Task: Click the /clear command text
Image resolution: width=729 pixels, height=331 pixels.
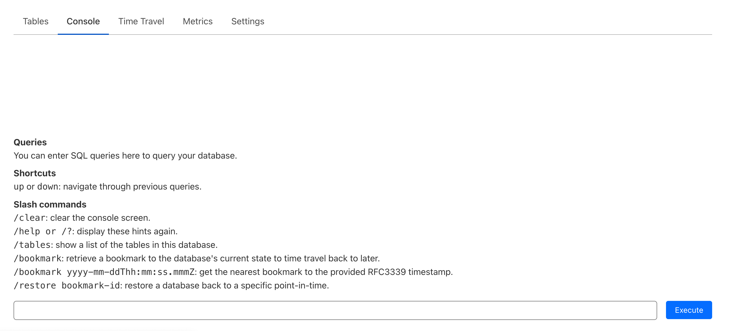Action: (x=30, y=218)
